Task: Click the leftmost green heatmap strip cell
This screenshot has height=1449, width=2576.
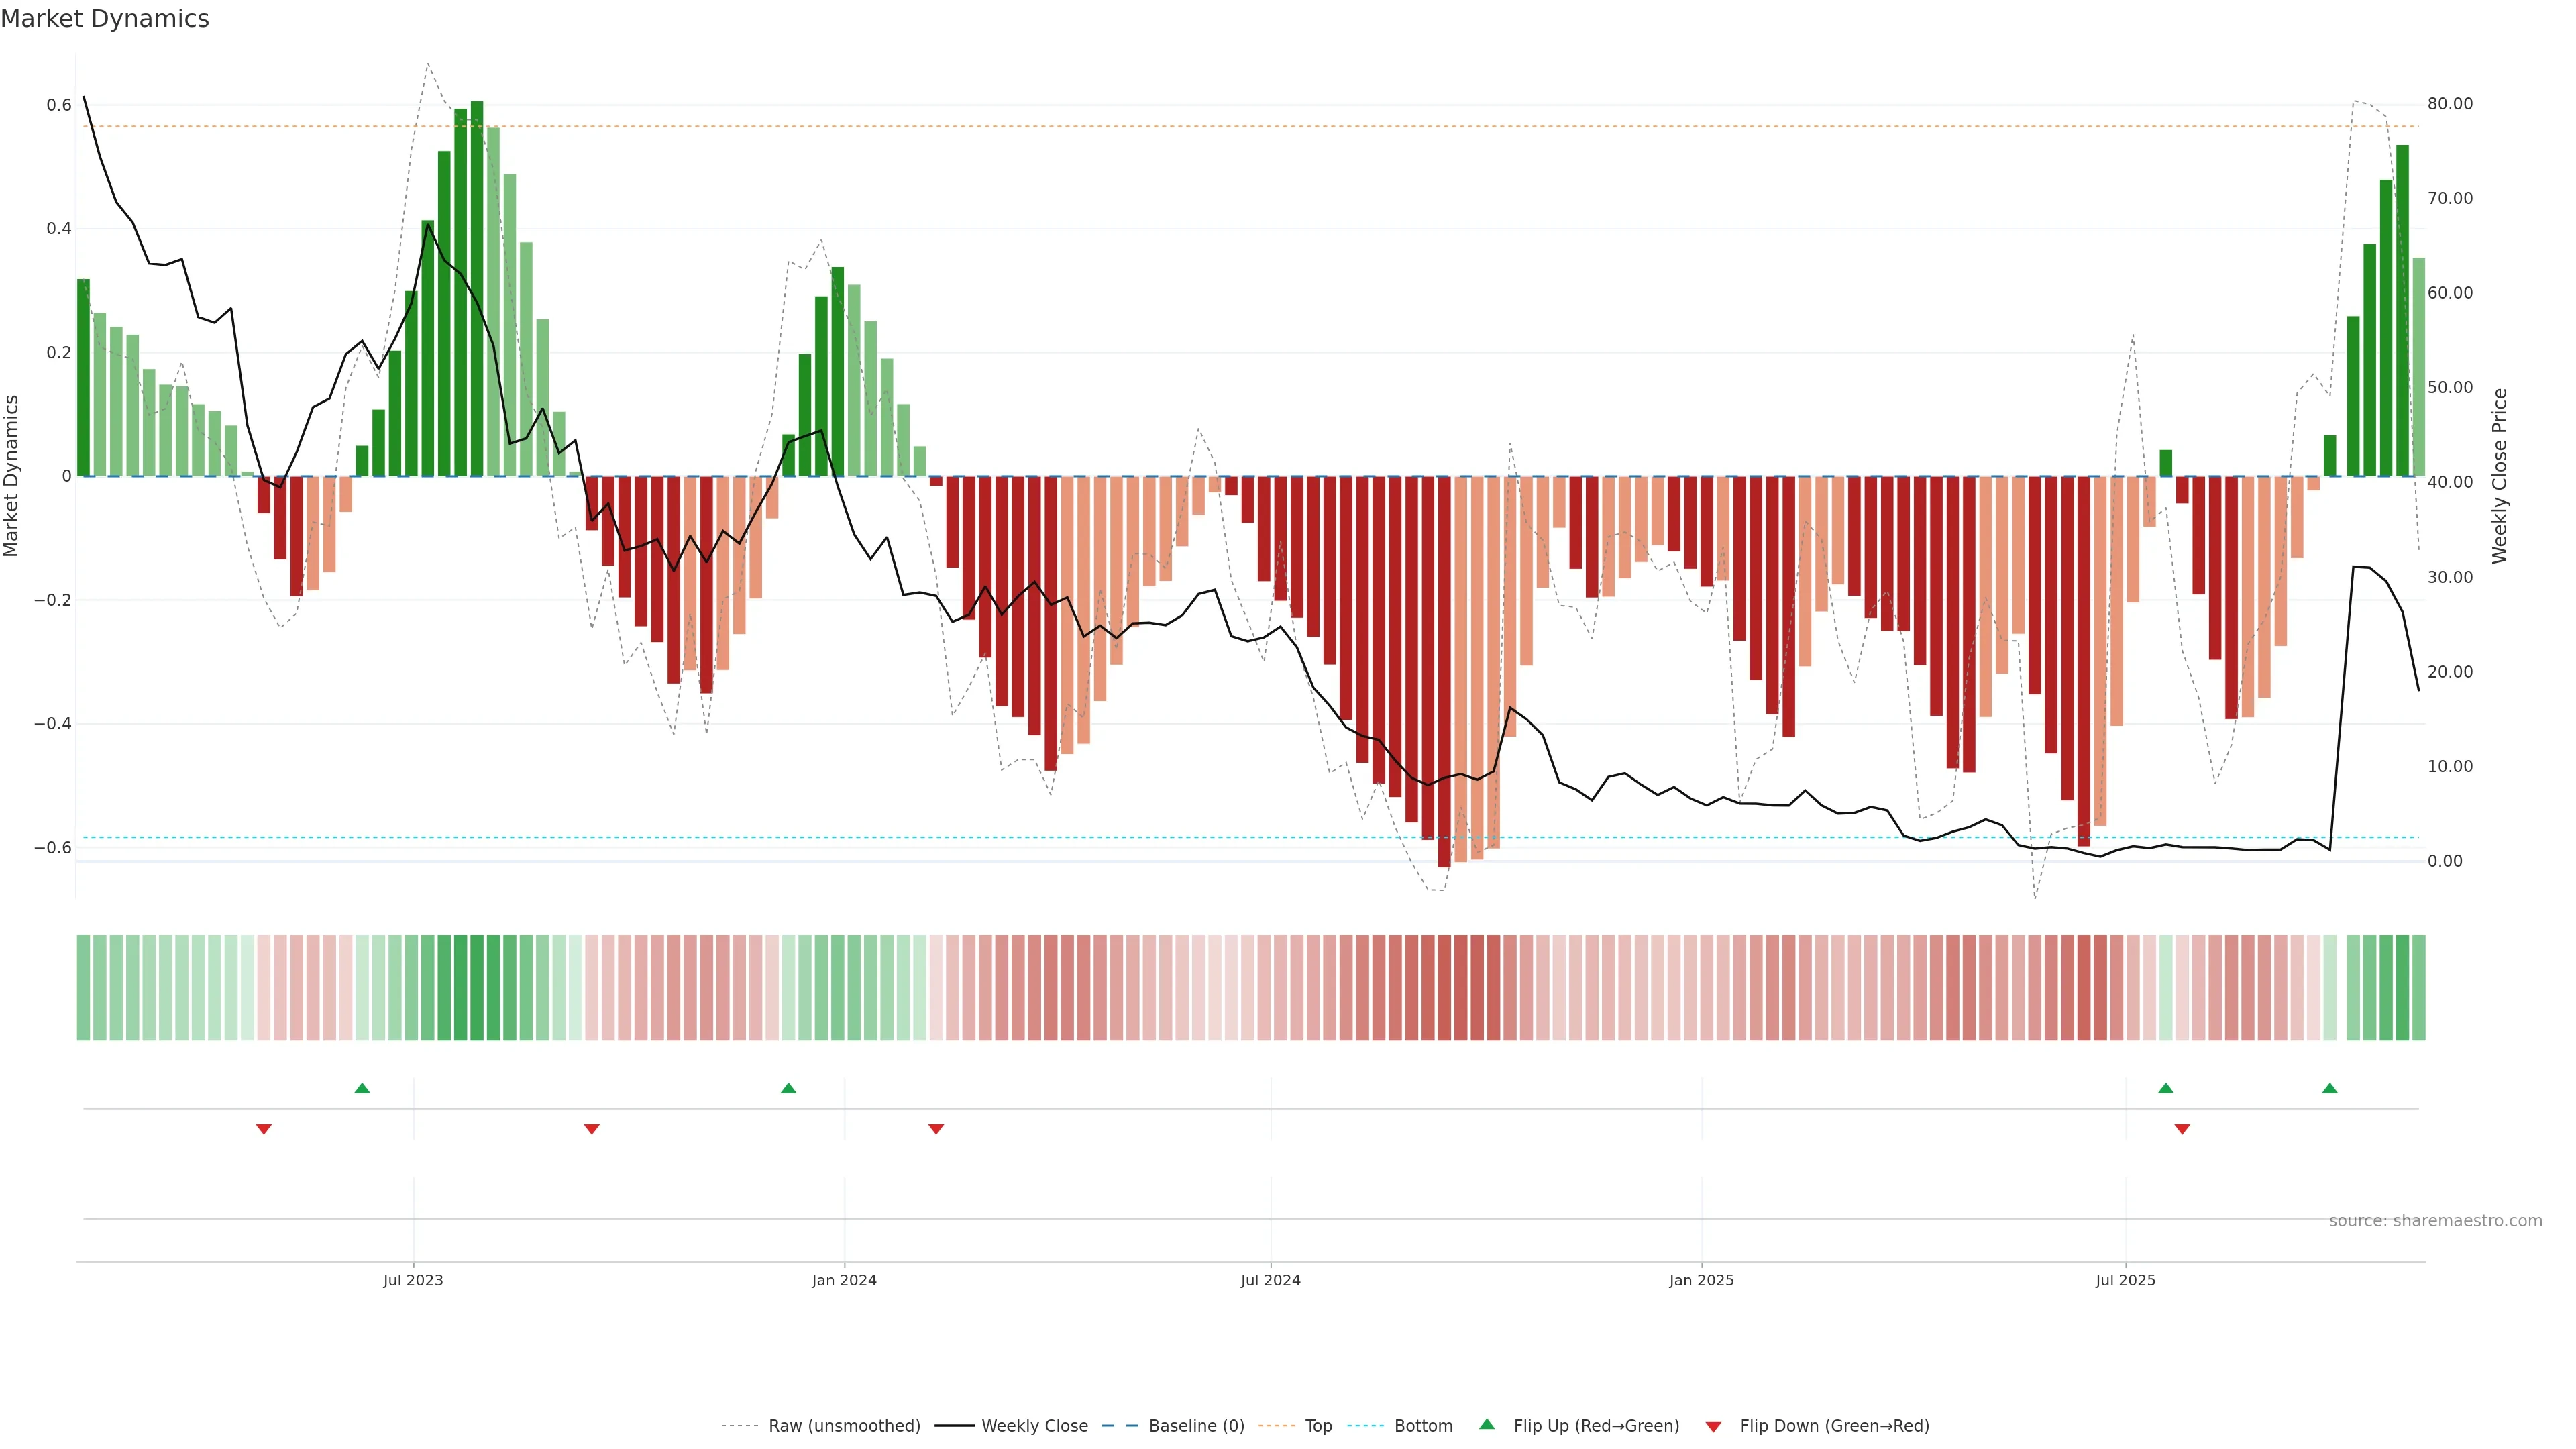Action: tap(83, 987)
